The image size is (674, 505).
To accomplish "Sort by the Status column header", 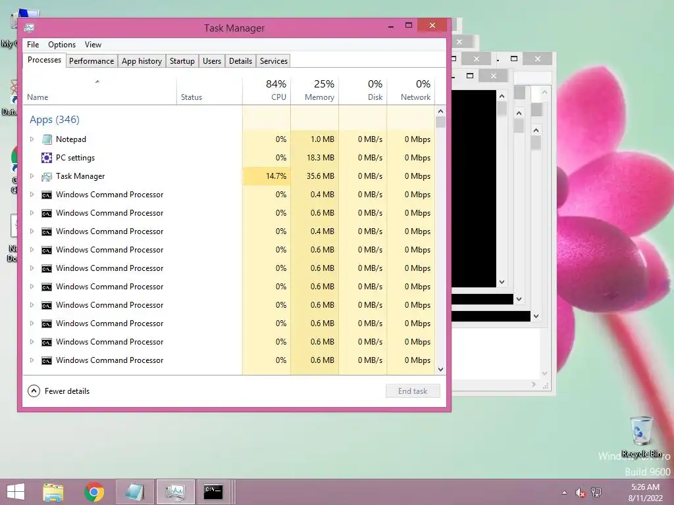I will pyautogui.click(x=209, y=91).
